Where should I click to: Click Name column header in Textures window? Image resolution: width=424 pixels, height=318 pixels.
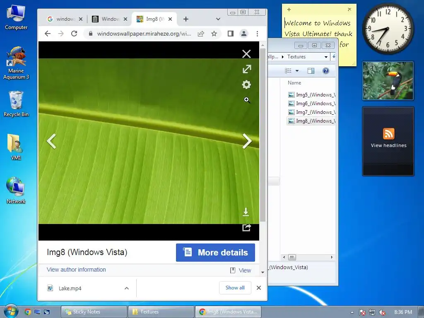click(294, 83)
